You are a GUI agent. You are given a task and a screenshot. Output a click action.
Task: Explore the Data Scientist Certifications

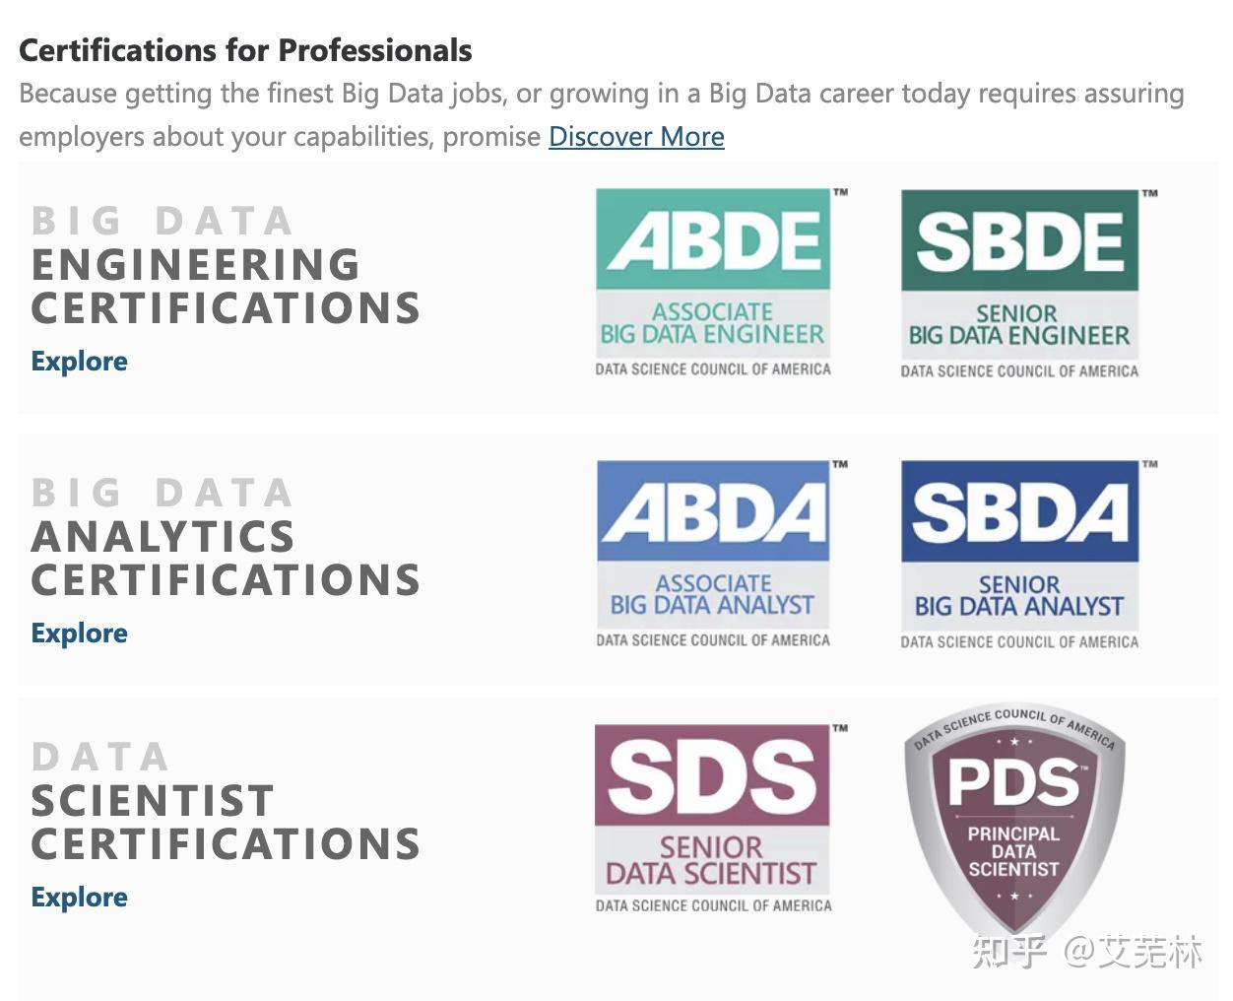click(79, 897)
